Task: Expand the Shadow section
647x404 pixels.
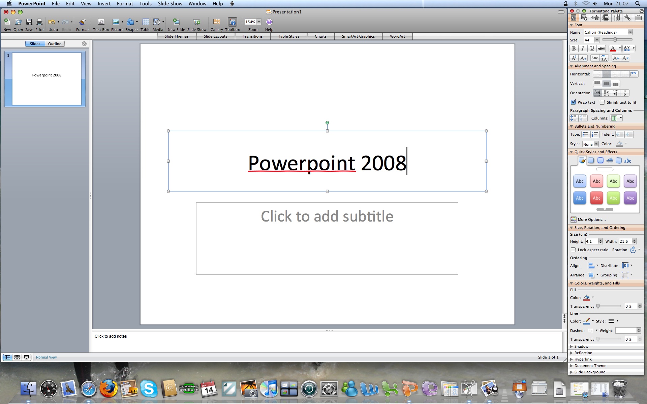Action: tap(572, 346)
